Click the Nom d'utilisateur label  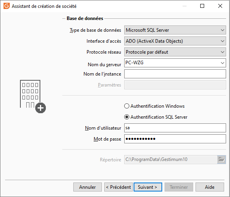103,128
